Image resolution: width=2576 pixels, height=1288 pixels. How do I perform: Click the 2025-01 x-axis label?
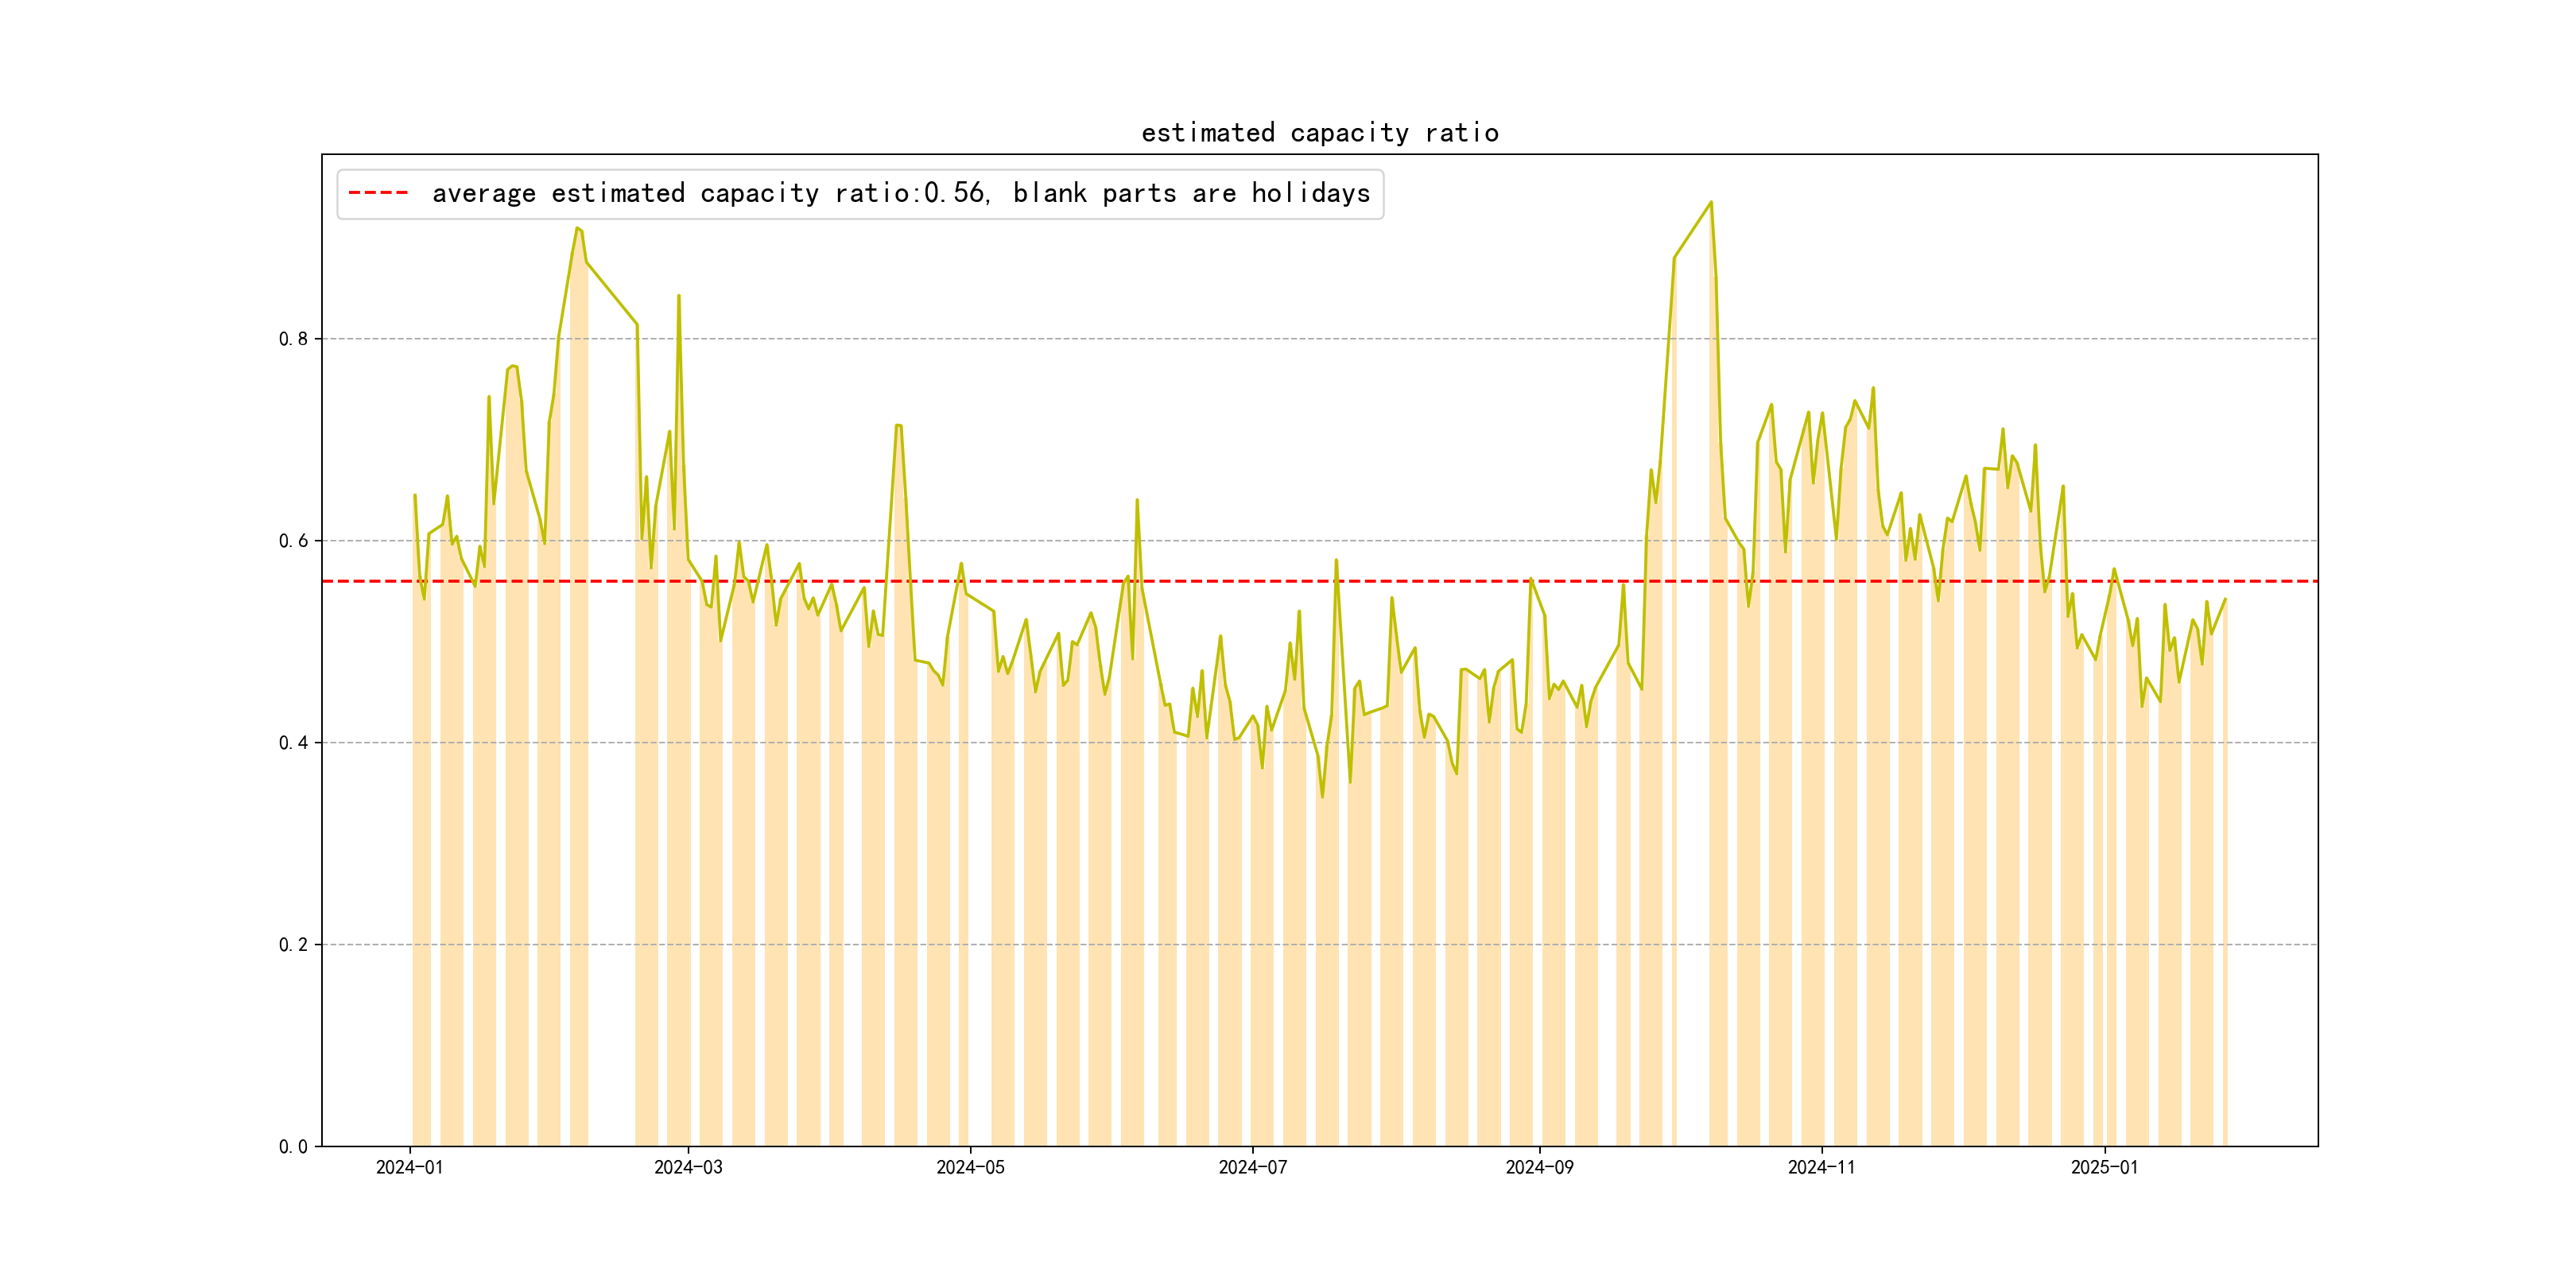pyautogui.click(x=2104, y=1167)
